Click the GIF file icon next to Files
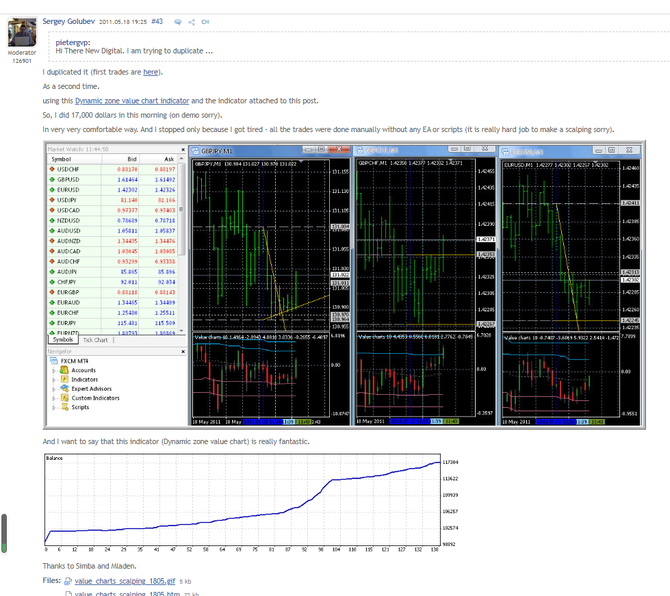670x596 pixels. [x=68, y=582]
